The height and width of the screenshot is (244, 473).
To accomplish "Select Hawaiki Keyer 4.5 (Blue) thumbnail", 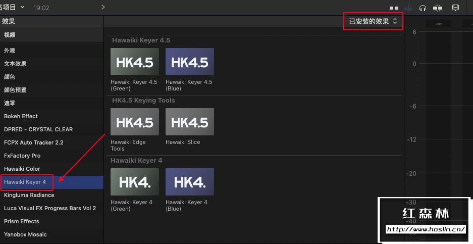I will 190,62.
